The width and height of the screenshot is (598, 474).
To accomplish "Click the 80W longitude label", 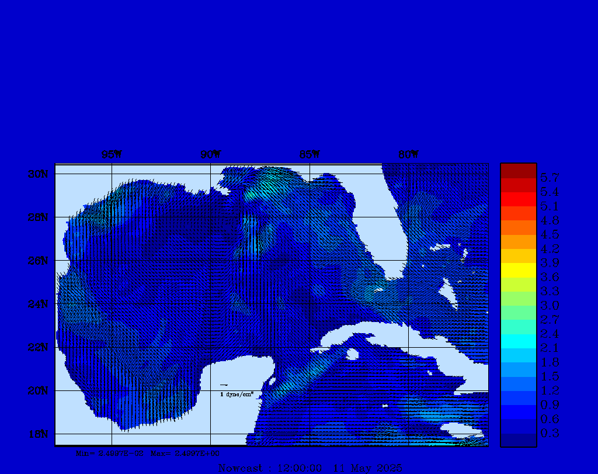I will coord(408,154).
